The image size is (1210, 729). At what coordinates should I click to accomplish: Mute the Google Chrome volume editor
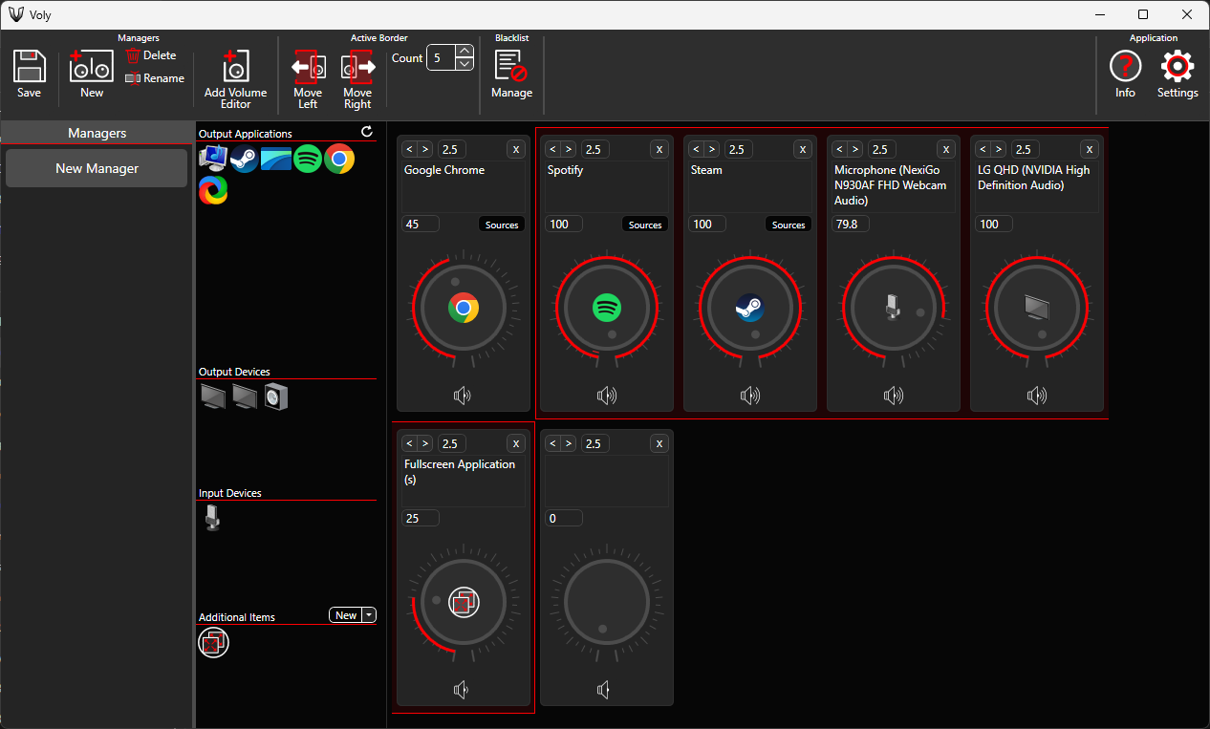coord(463,395)
